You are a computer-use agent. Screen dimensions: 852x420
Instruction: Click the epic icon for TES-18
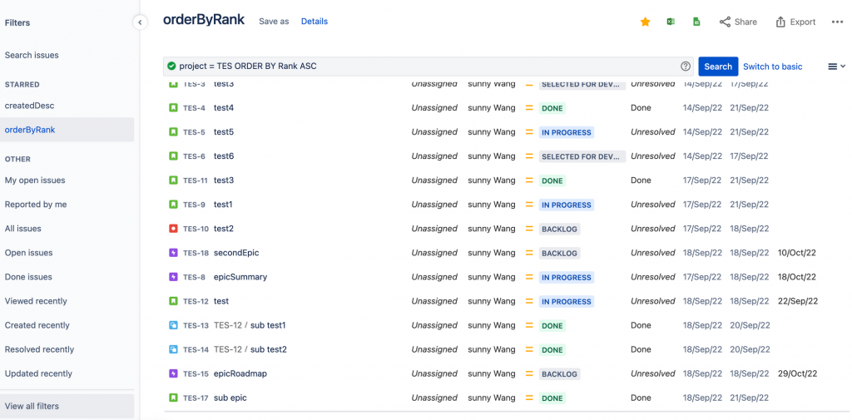tap(173, 253)
